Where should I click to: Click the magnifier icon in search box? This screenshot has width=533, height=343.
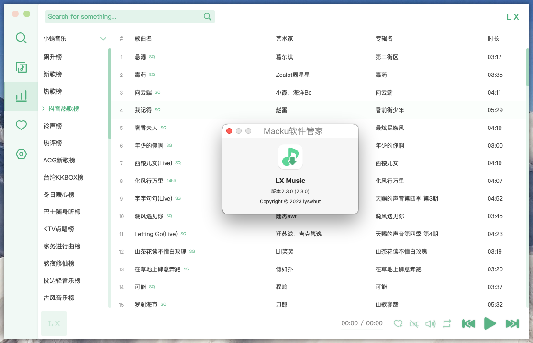(x=207, y=17)
